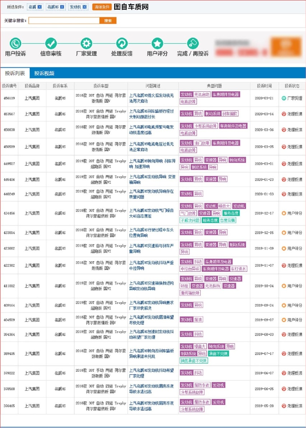Click 承诺不兑现 tag in row 389415
The image size is (306, 428).
click(x=218, y=353)
